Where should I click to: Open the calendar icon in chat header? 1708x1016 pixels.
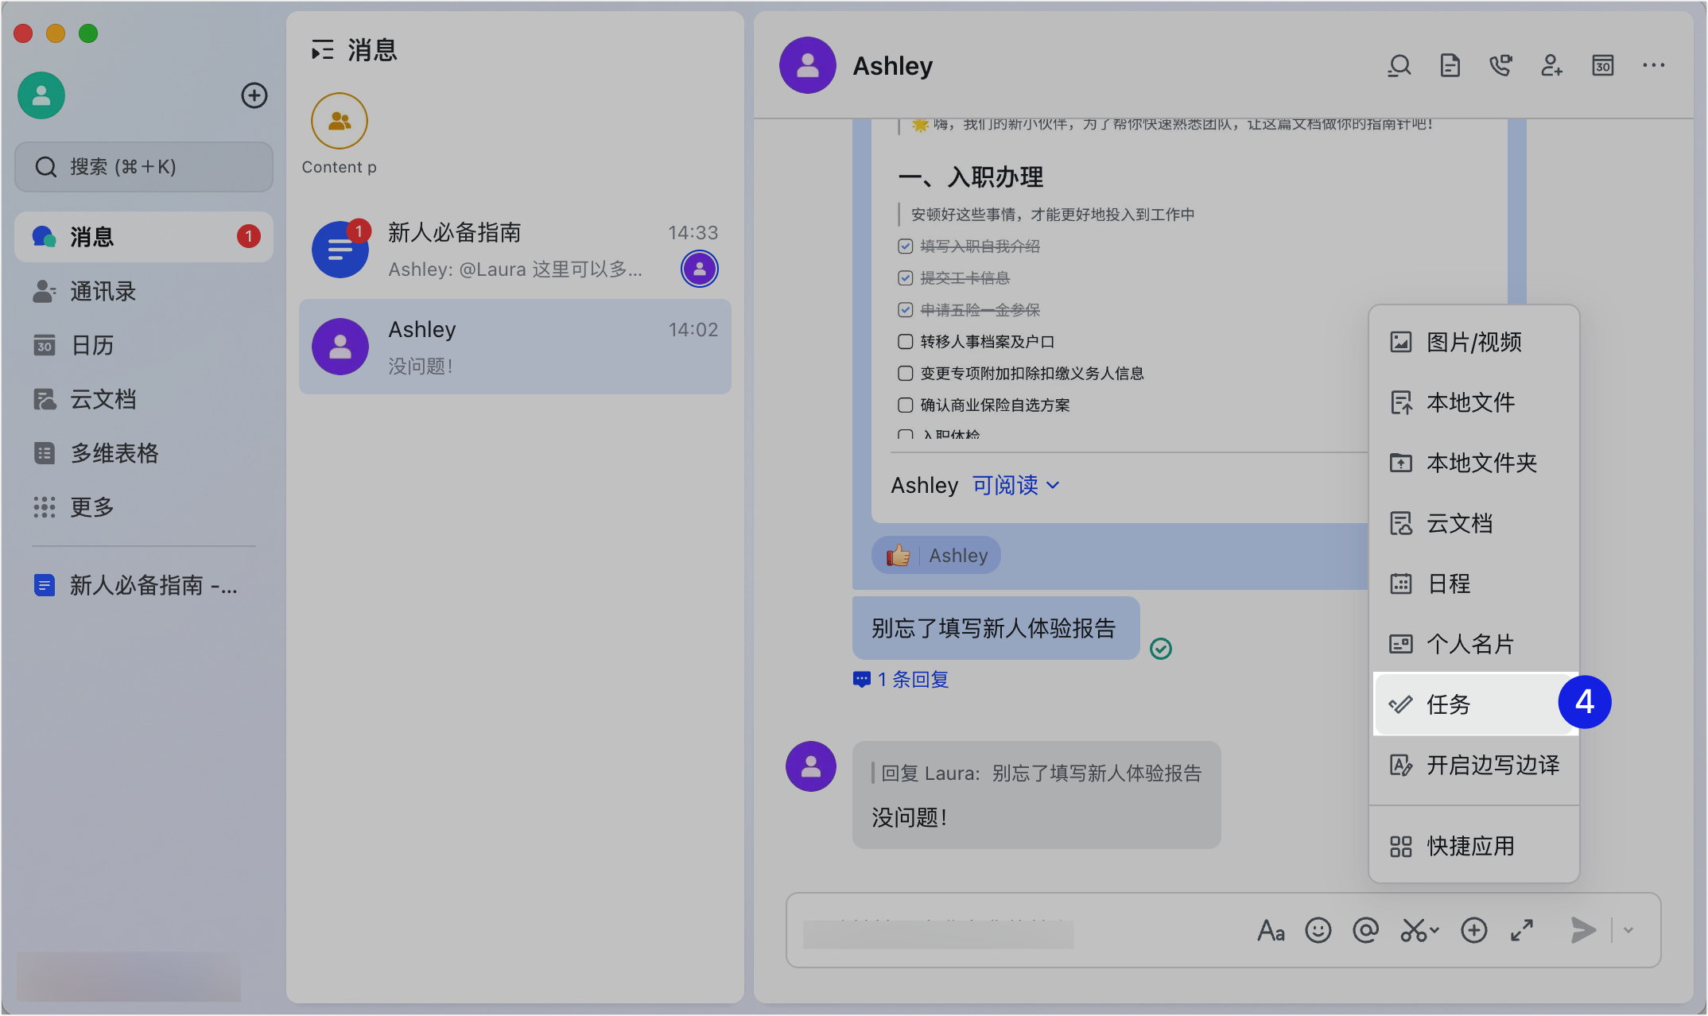(x=1602, y=66)
